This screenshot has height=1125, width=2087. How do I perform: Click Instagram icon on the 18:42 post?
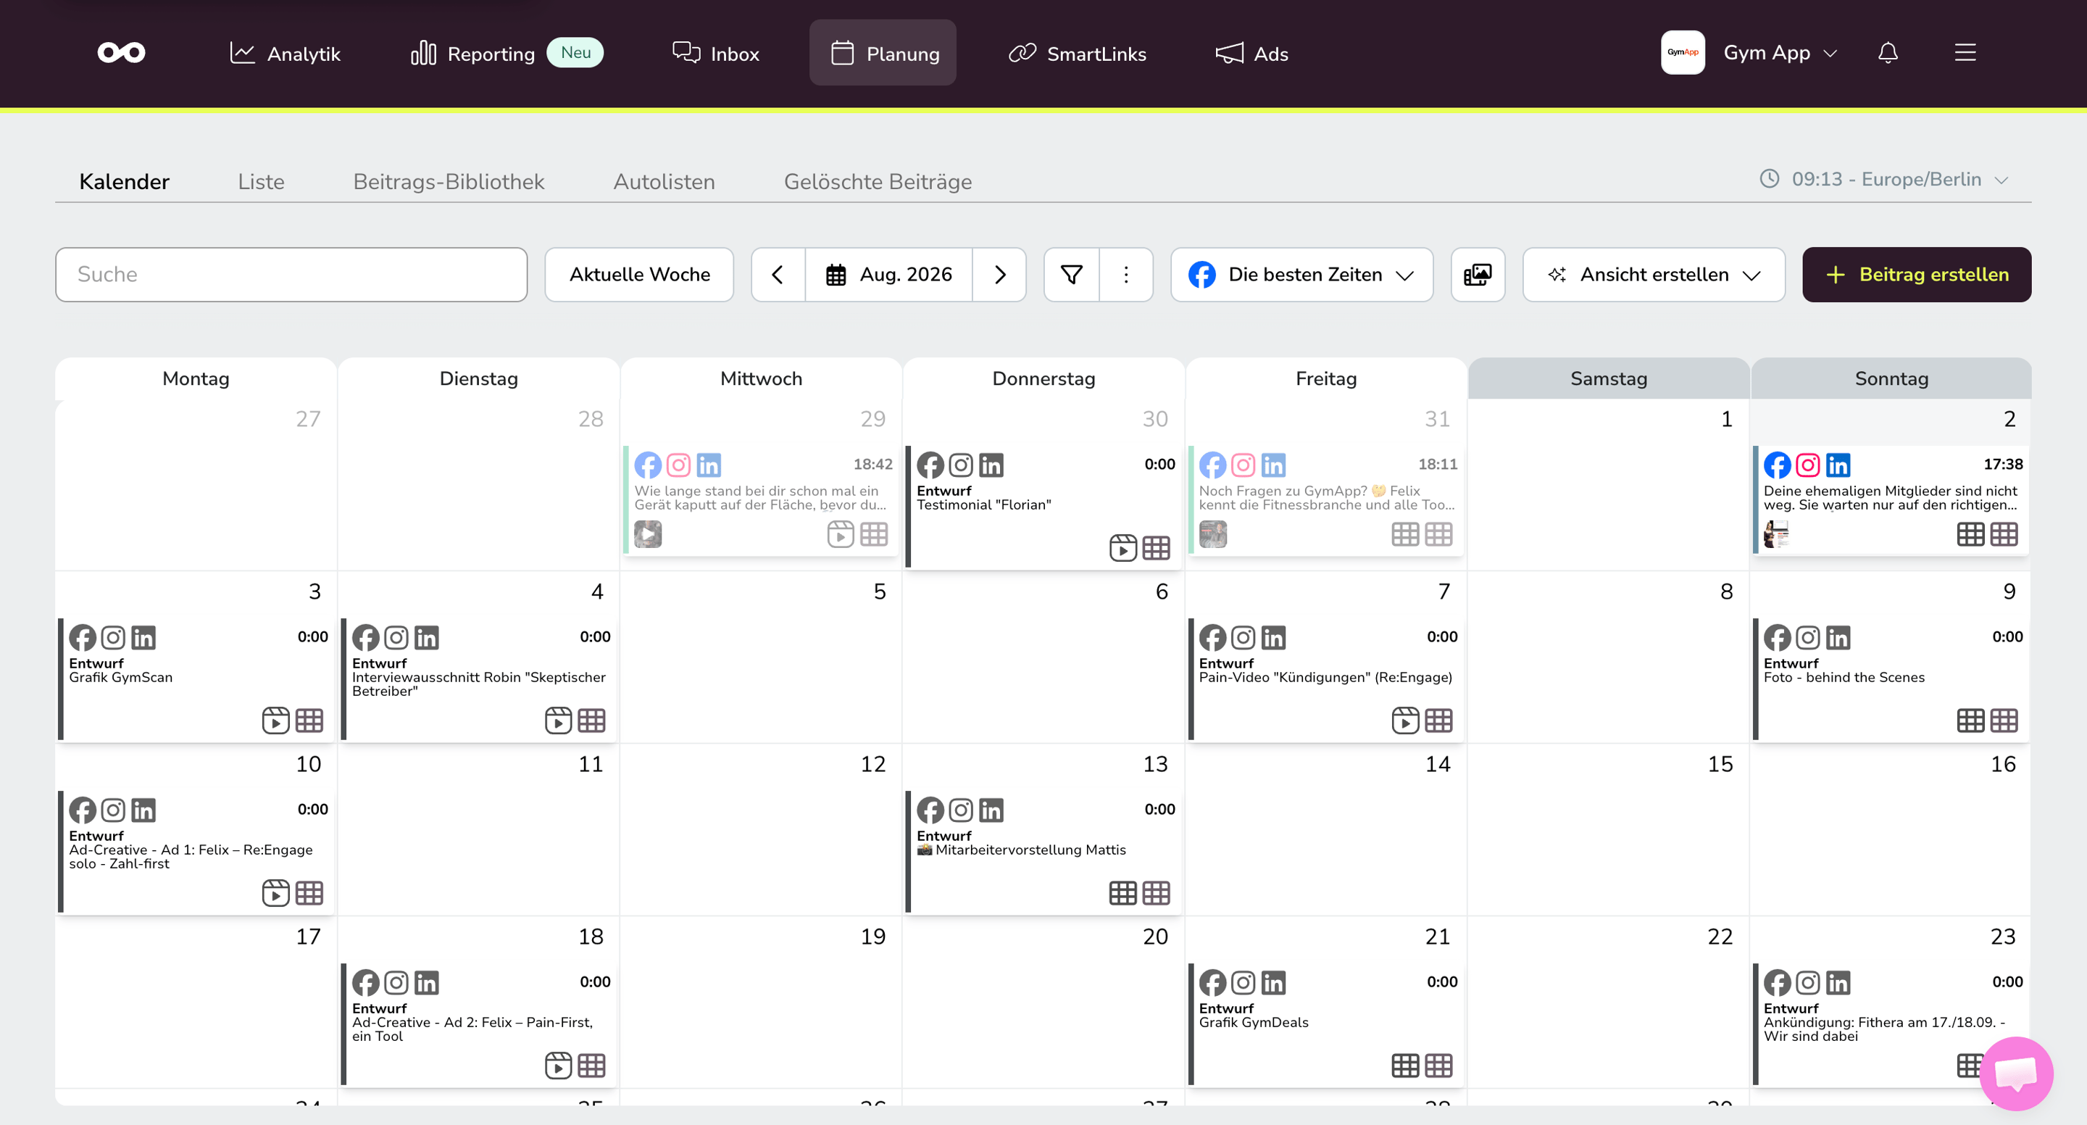[x=678, y=465]
